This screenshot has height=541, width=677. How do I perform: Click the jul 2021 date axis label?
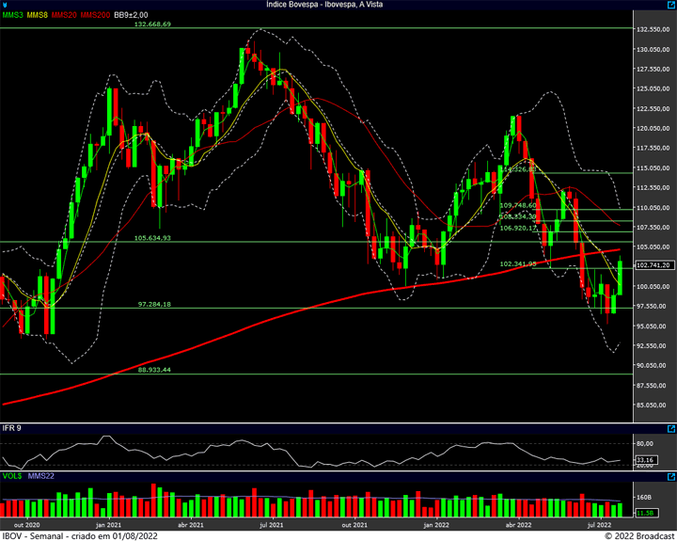click(273, 524)
